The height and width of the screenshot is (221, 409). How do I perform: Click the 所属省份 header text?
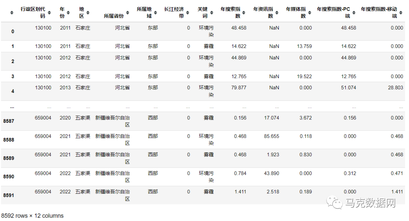click(114, 16)
